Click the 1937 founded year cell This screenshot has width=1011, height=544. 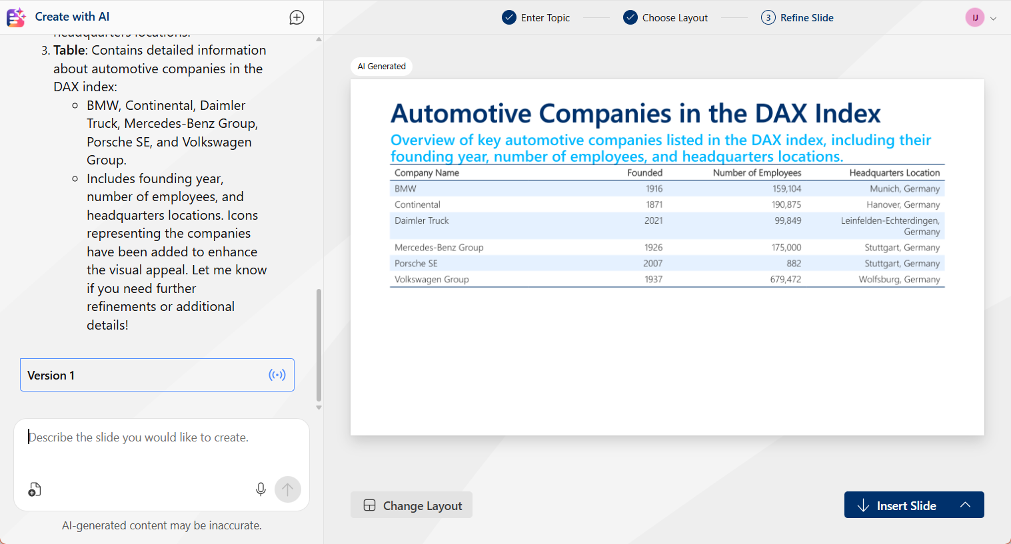point(653,279)
